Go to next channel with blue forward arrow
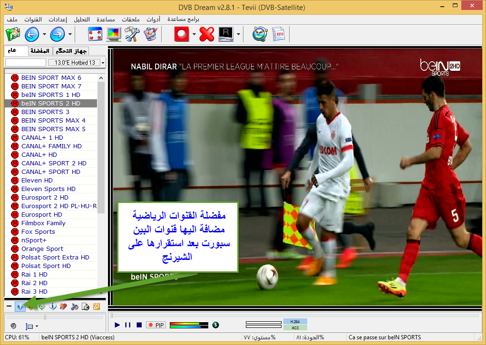This screenshot has width=486, height=345. pos(58,34)
